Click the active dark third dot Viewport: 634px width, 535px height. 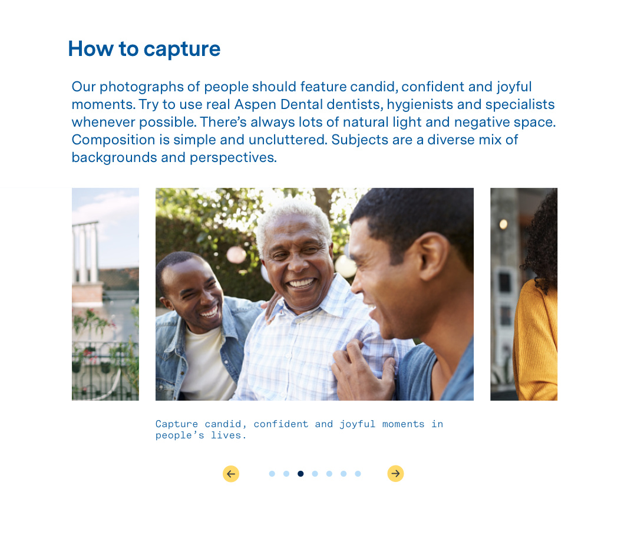coord(301,474)
